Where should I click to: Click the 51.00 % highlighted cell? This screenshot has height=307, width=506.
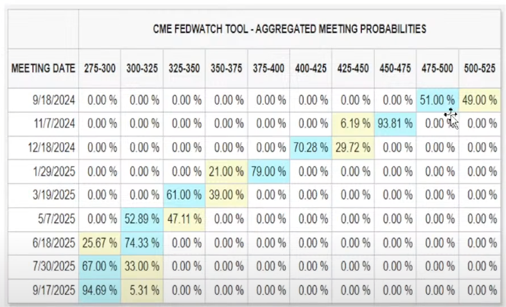437,100
